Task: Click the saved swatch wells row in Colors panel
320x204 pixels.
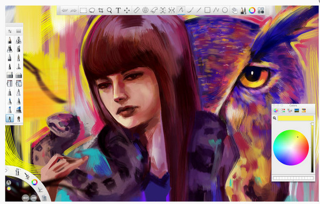Action: pyautogui.click(x=293, y=178)
